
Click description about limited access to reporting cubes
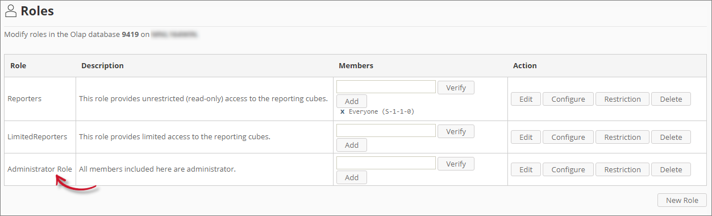point(174,137)
